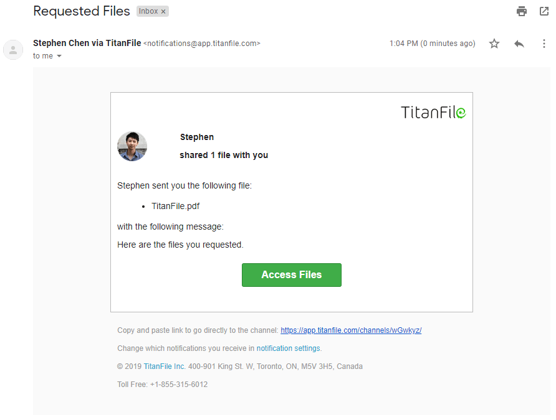Screen dimensions: 556x420
Task: Click the Requested Files subject heading
Action: (82, 11)
